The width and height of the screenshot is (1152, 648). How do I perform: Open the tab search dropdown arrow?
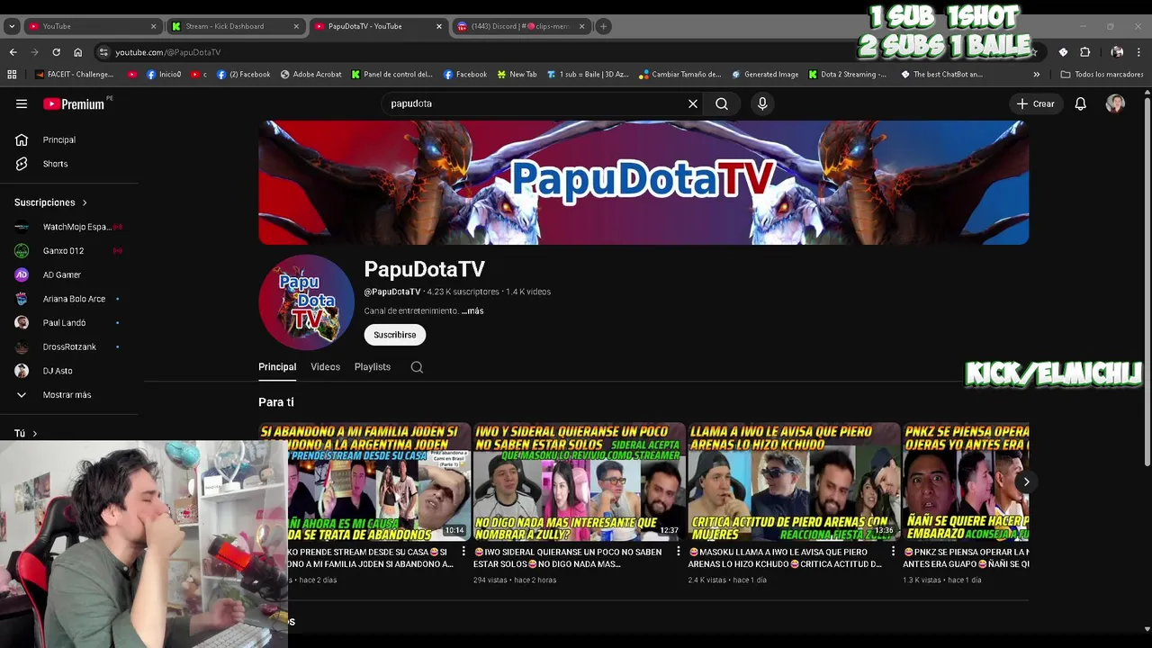[12, 26]
